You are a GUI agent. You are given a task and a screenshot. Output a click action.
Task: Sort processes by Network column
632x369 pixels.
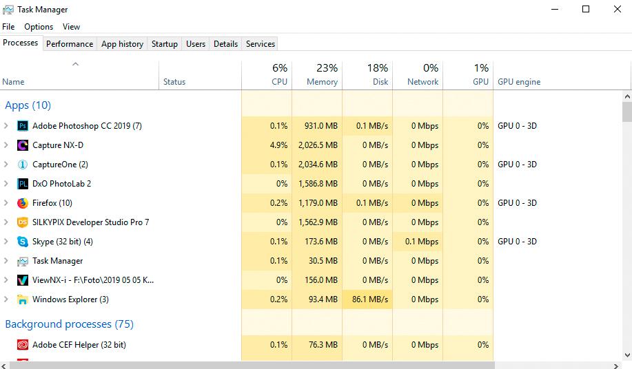point(418,75)
